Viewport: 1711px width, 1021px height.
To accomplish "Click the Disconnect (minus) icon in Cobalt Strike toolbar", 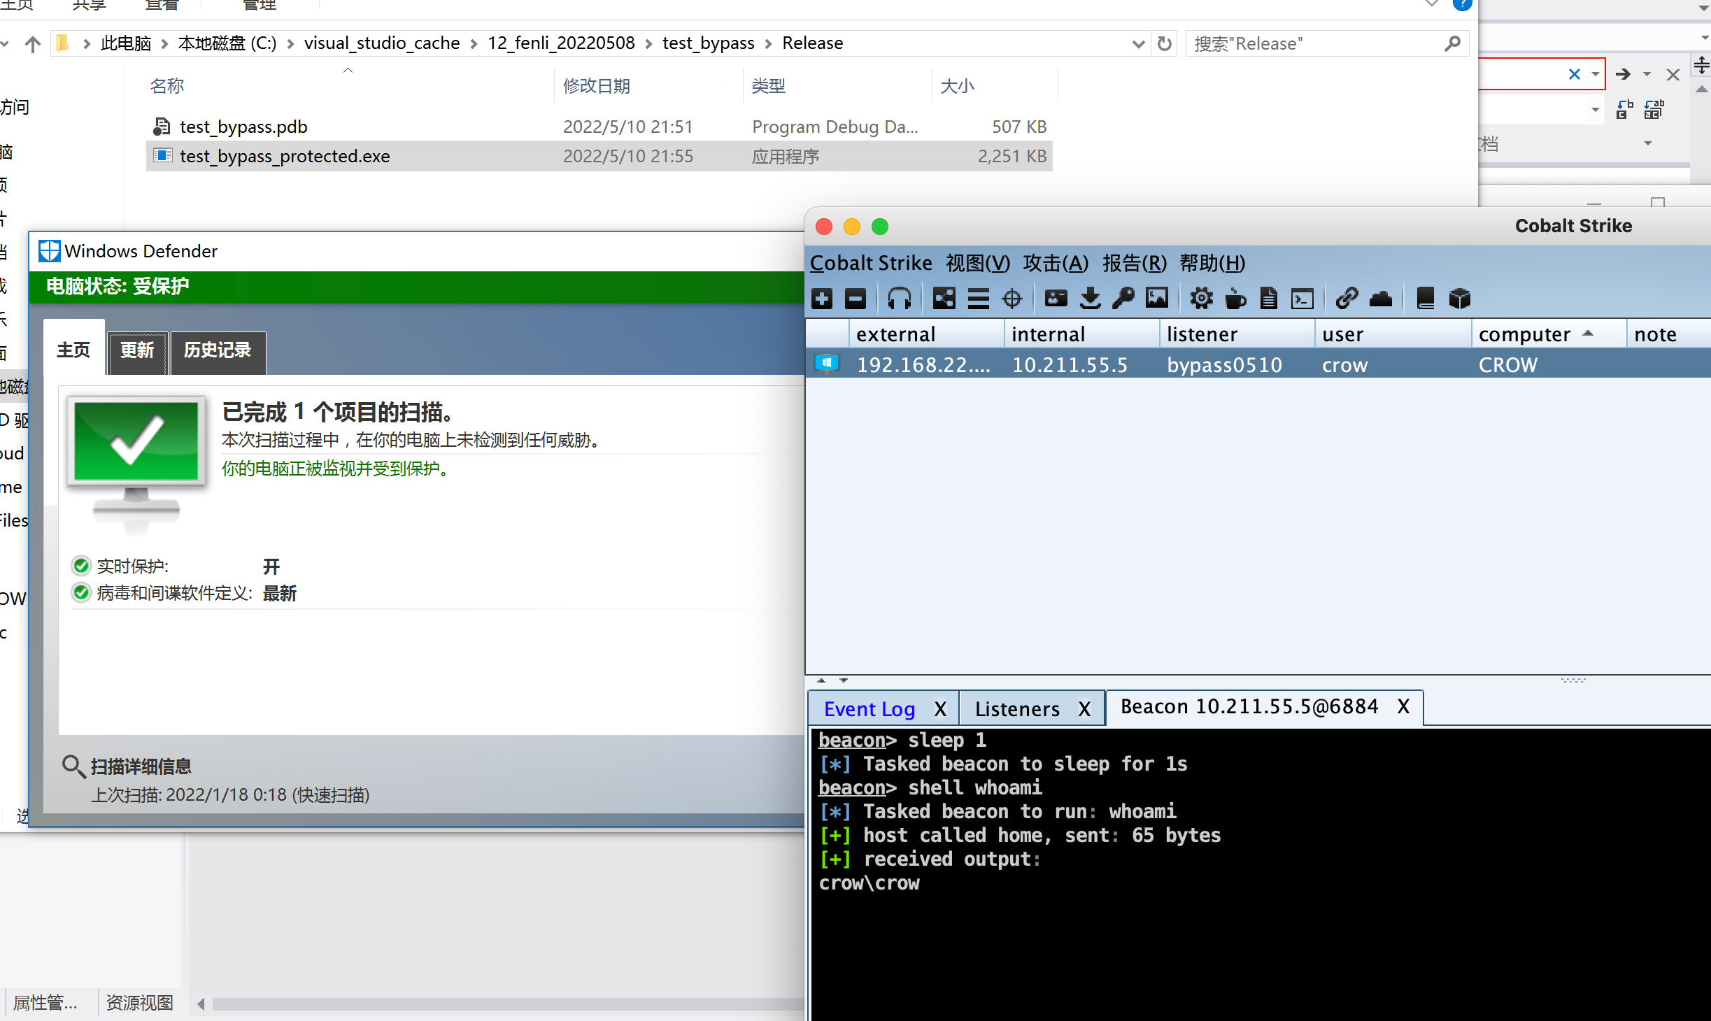I will pos(855,299).
